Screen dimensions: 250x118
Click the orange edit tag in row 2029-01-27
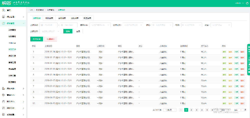pyautogui.click(x=230, y=98)
